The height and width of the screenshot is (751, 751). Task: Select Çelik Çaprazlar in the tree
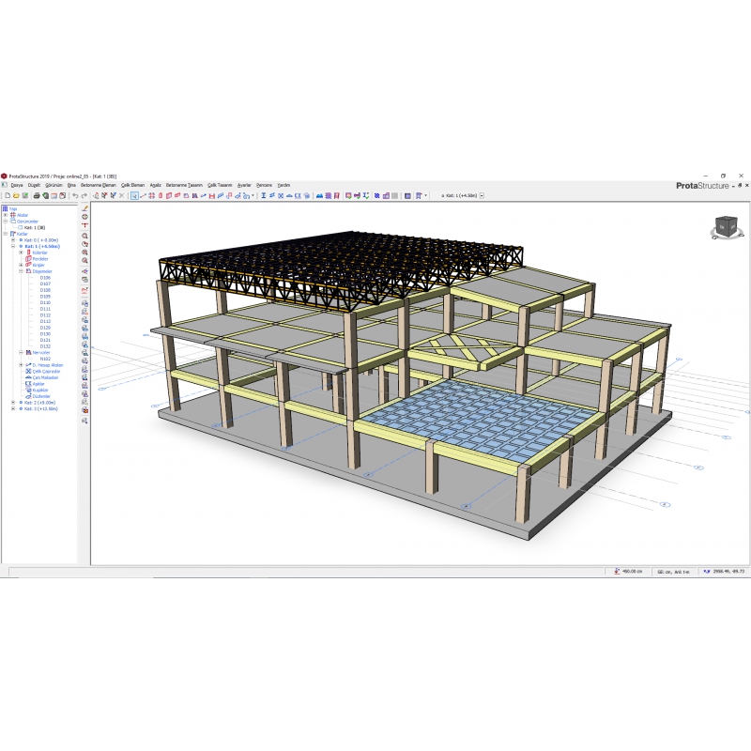[x=46, y=371]
